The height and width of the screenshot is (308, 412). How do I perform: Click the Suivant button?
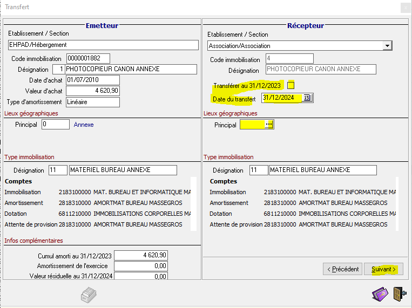point(383,269)
